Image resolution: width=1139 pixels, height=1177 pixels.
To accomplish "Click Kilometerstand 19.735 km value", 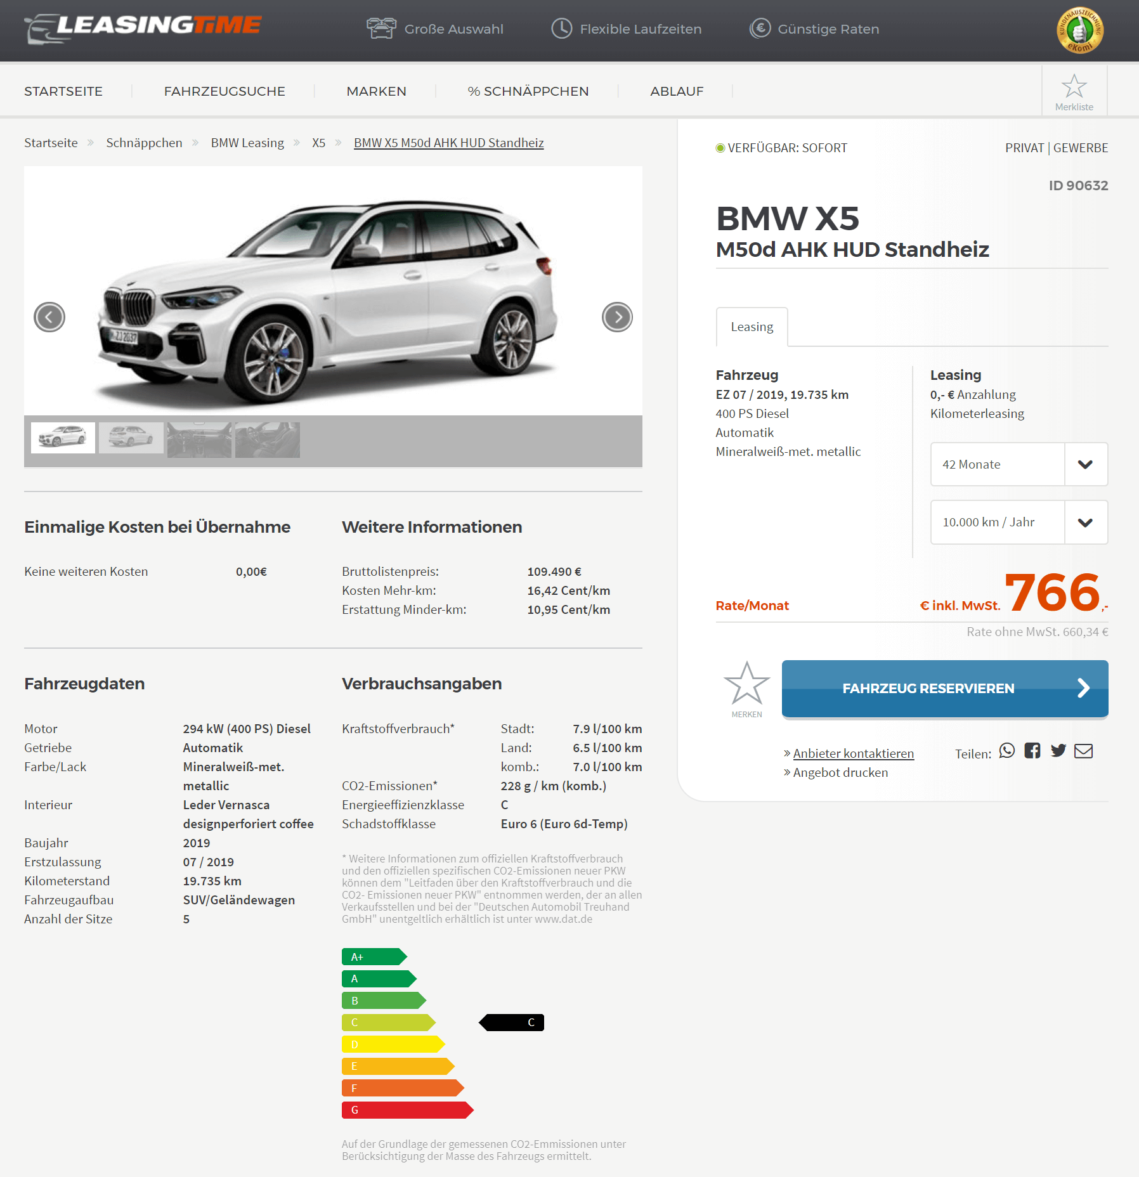I will point(212,881).
